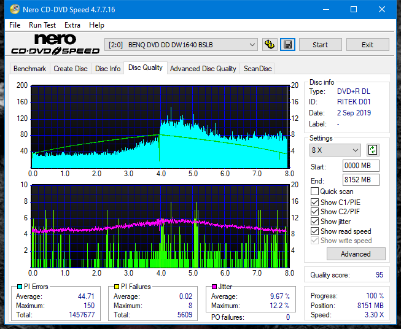The height and width of the screenshot is (329, 401).
Task: Click the upper PI Errors graph
Action: click(160, 127)
